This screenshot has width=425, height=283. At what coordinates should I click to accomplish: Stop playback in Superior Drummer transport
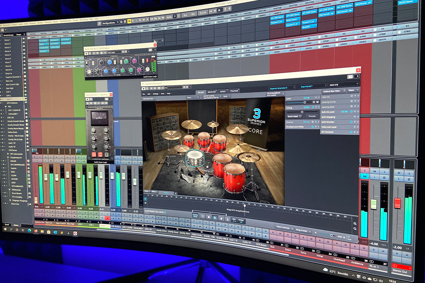[x=209, y=217]
